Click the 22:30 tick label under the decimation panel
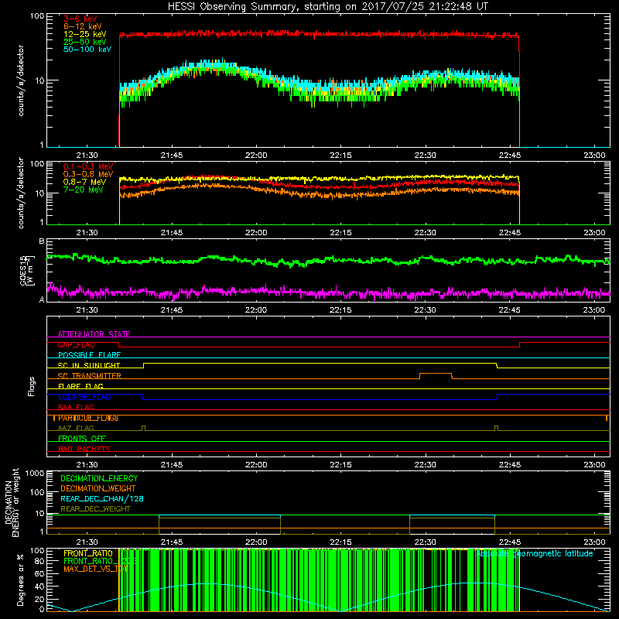 tap(425, 542)
